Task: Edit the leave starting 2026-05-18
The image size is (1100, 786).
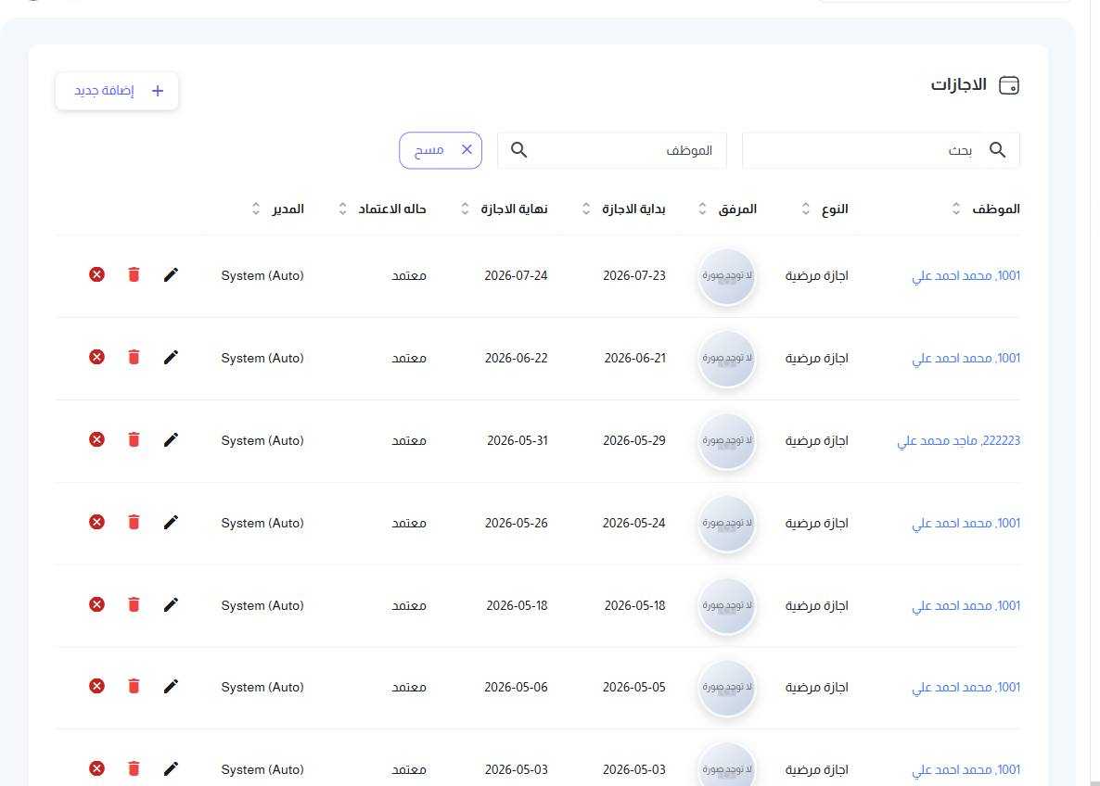Action: point(171,604)
